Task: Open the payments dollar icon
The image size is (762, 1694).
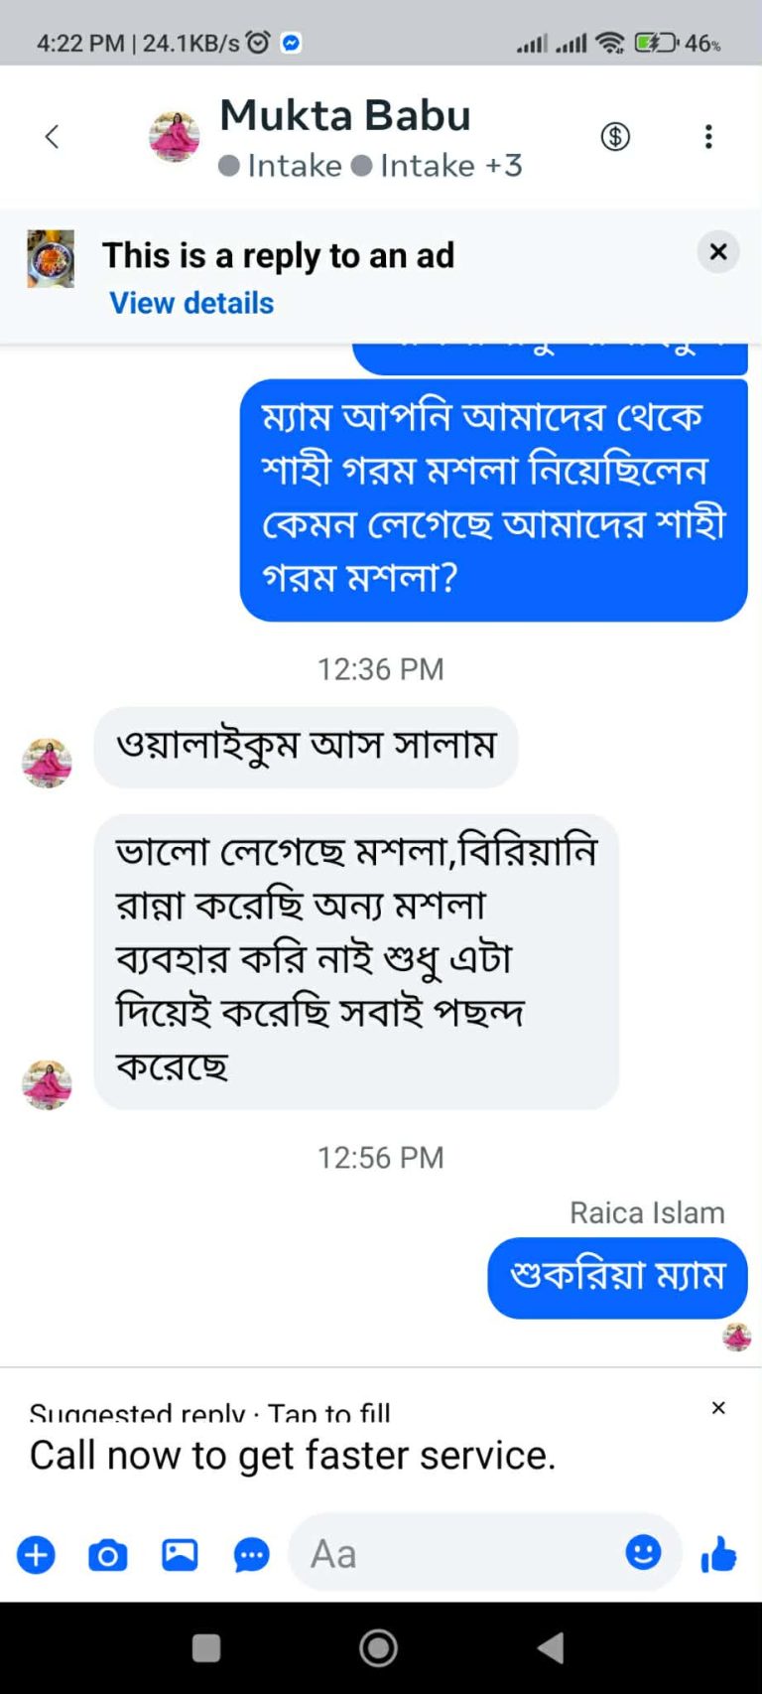Action: pyautogui.click(x=615, y=136)
